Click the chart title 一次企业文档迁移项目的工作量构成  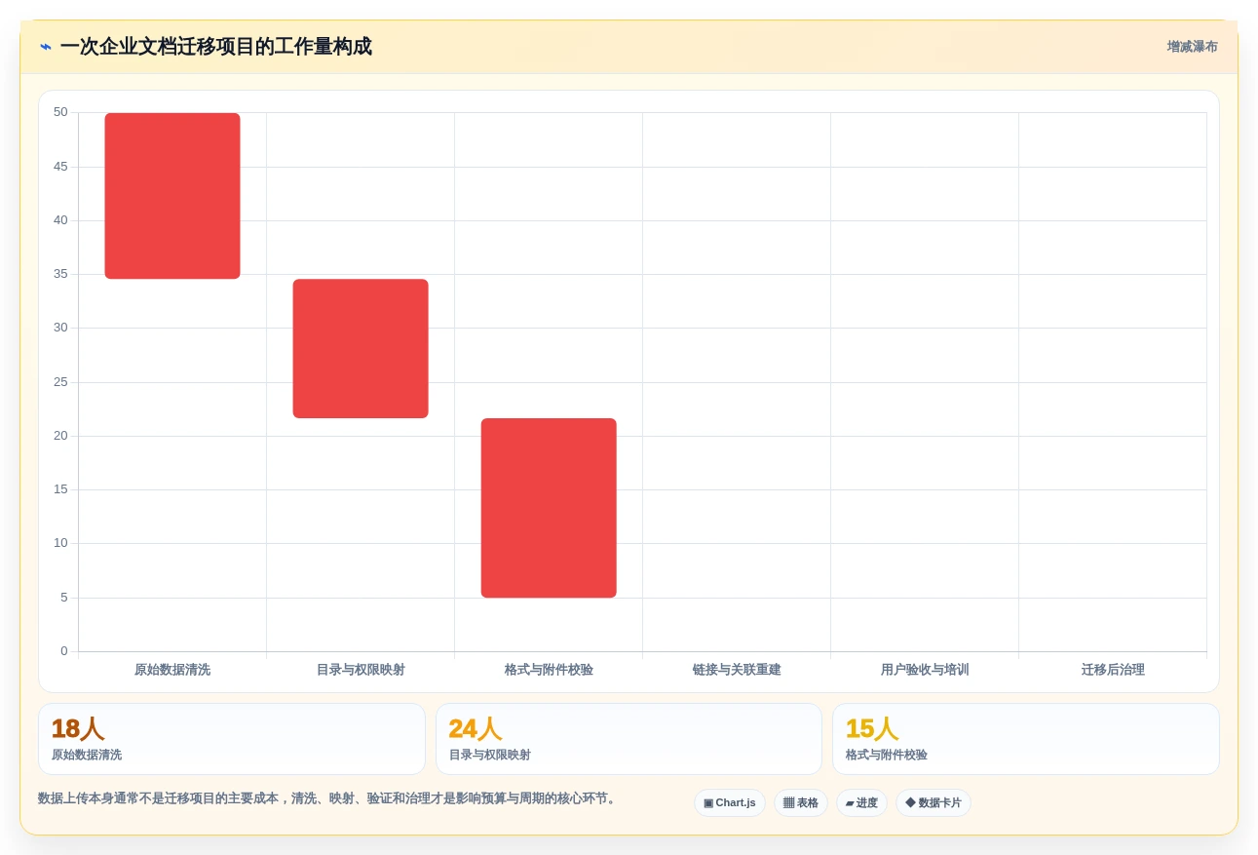215,47
